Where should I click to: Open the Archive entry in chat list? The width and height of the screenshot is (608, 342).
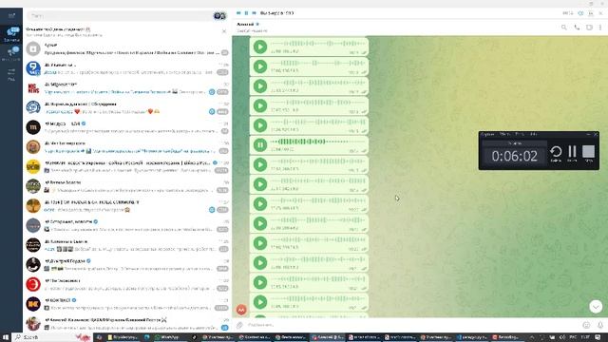point(127,48)
